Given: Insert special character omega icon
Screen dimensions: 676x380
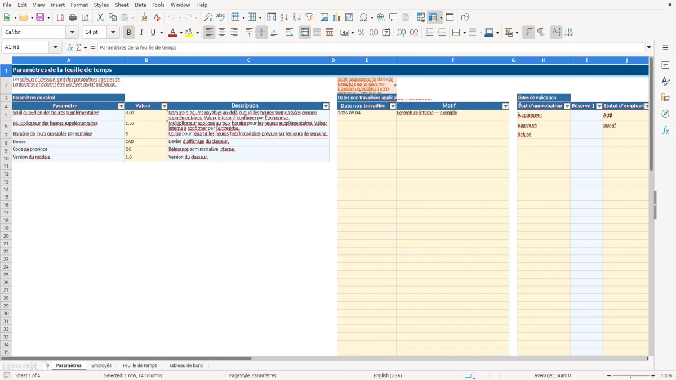Looking at the screenshot, I should (x=363, y=17).
